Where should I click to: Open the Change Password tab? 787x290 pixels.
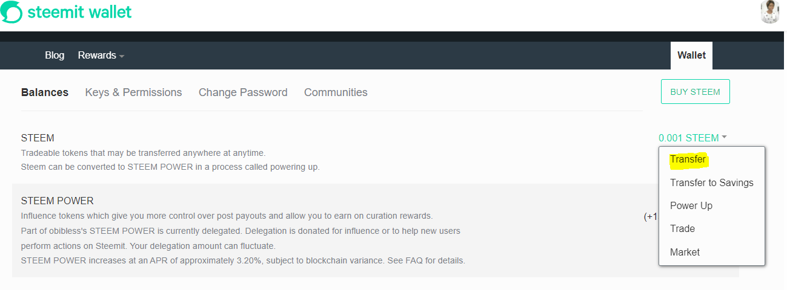[x=243, y=92]
